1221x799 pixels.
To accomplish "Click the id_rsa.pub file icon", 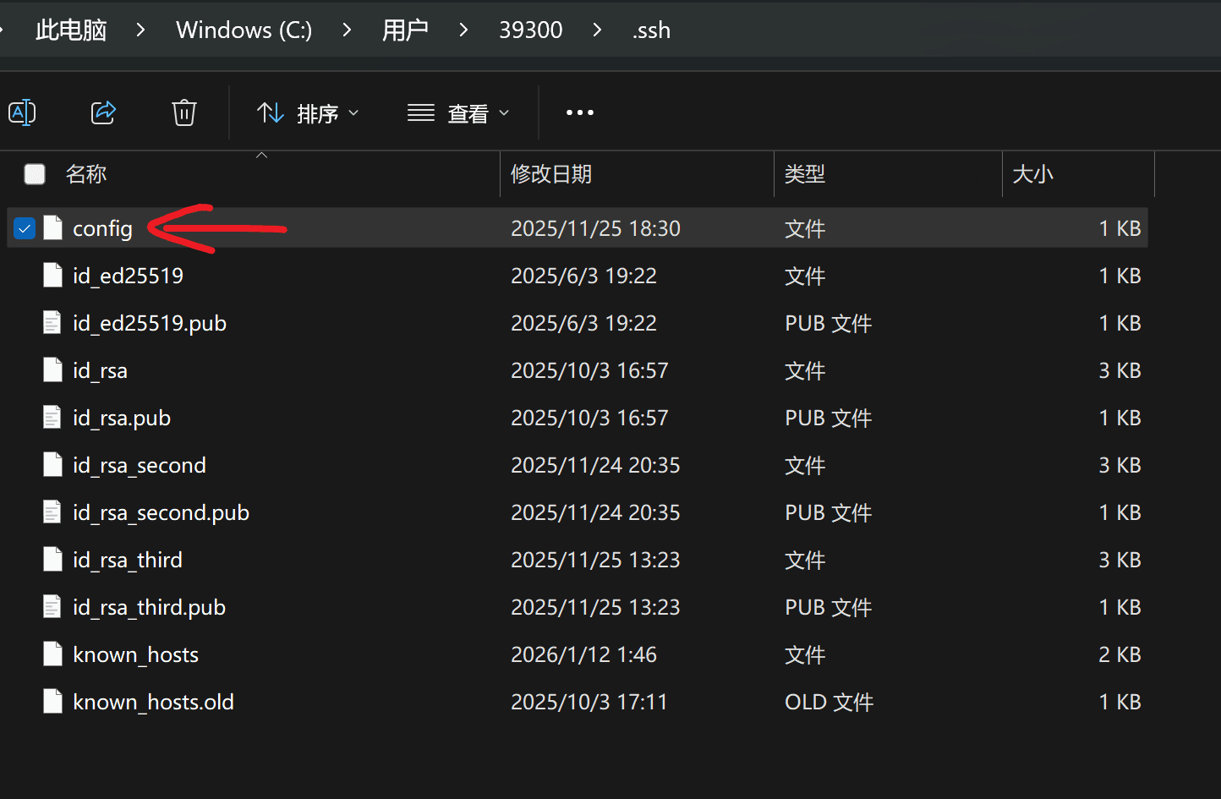I will (x=53, y=418).
